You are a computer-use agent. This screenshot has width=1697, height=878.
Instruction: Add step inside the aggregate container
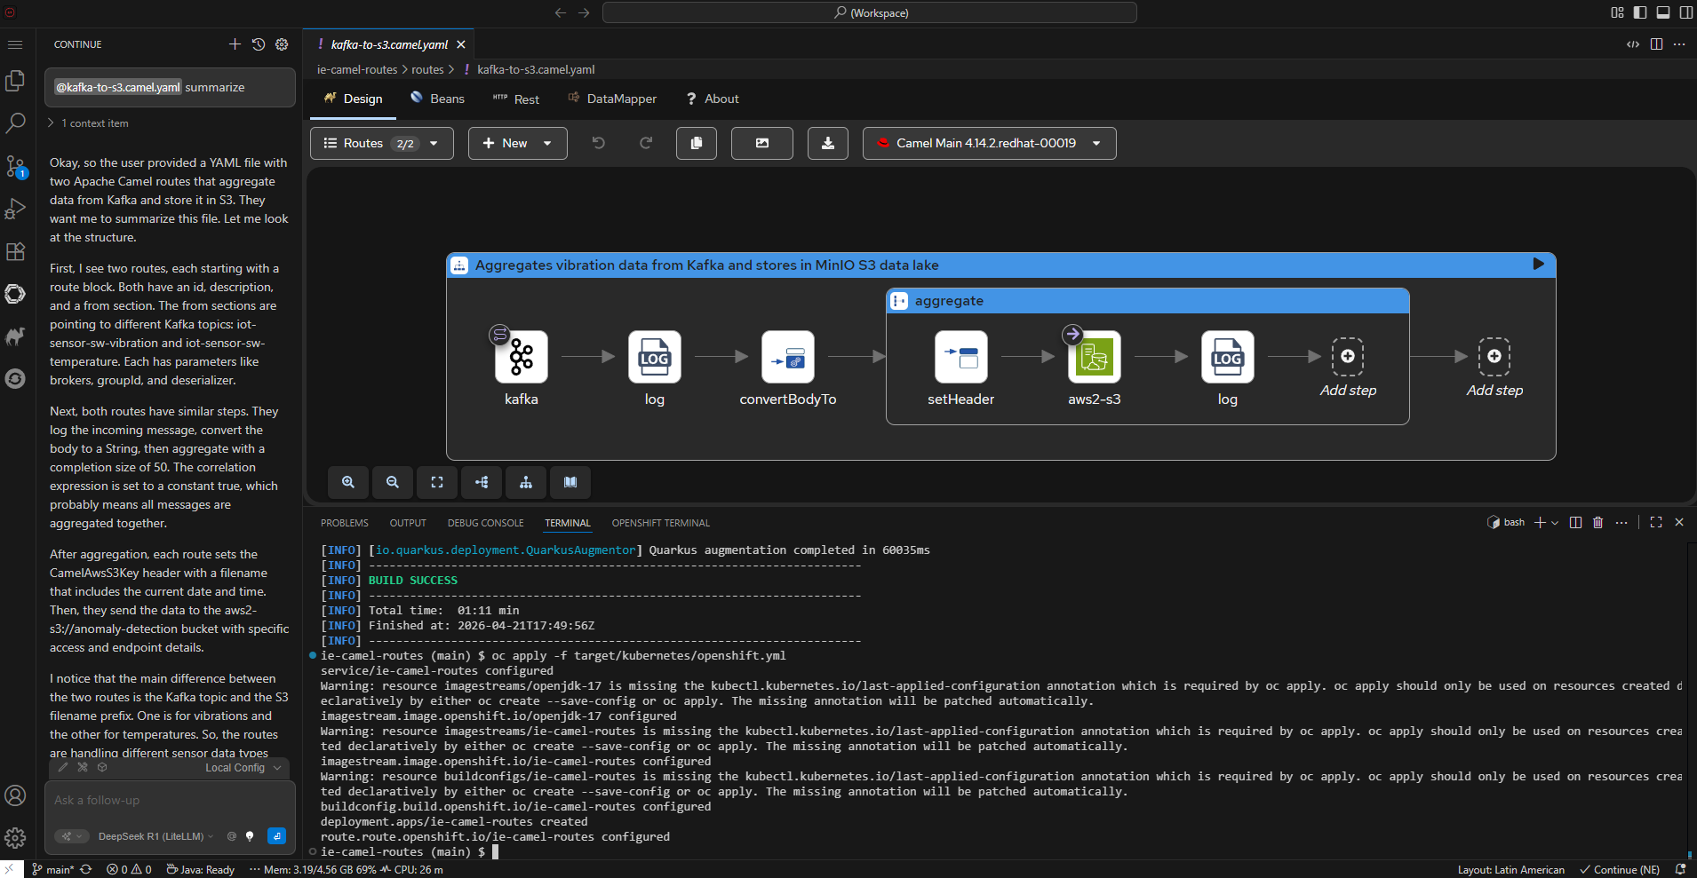click(1348, 356)
